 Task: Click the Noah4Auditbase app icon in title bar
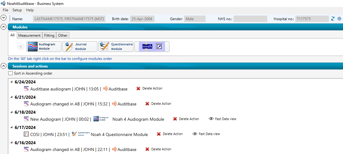click(3, 3)
